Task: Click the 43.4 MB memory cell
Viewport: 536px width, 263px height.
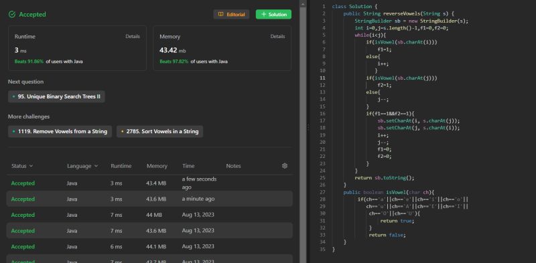Action: click(x=156, y=183)
